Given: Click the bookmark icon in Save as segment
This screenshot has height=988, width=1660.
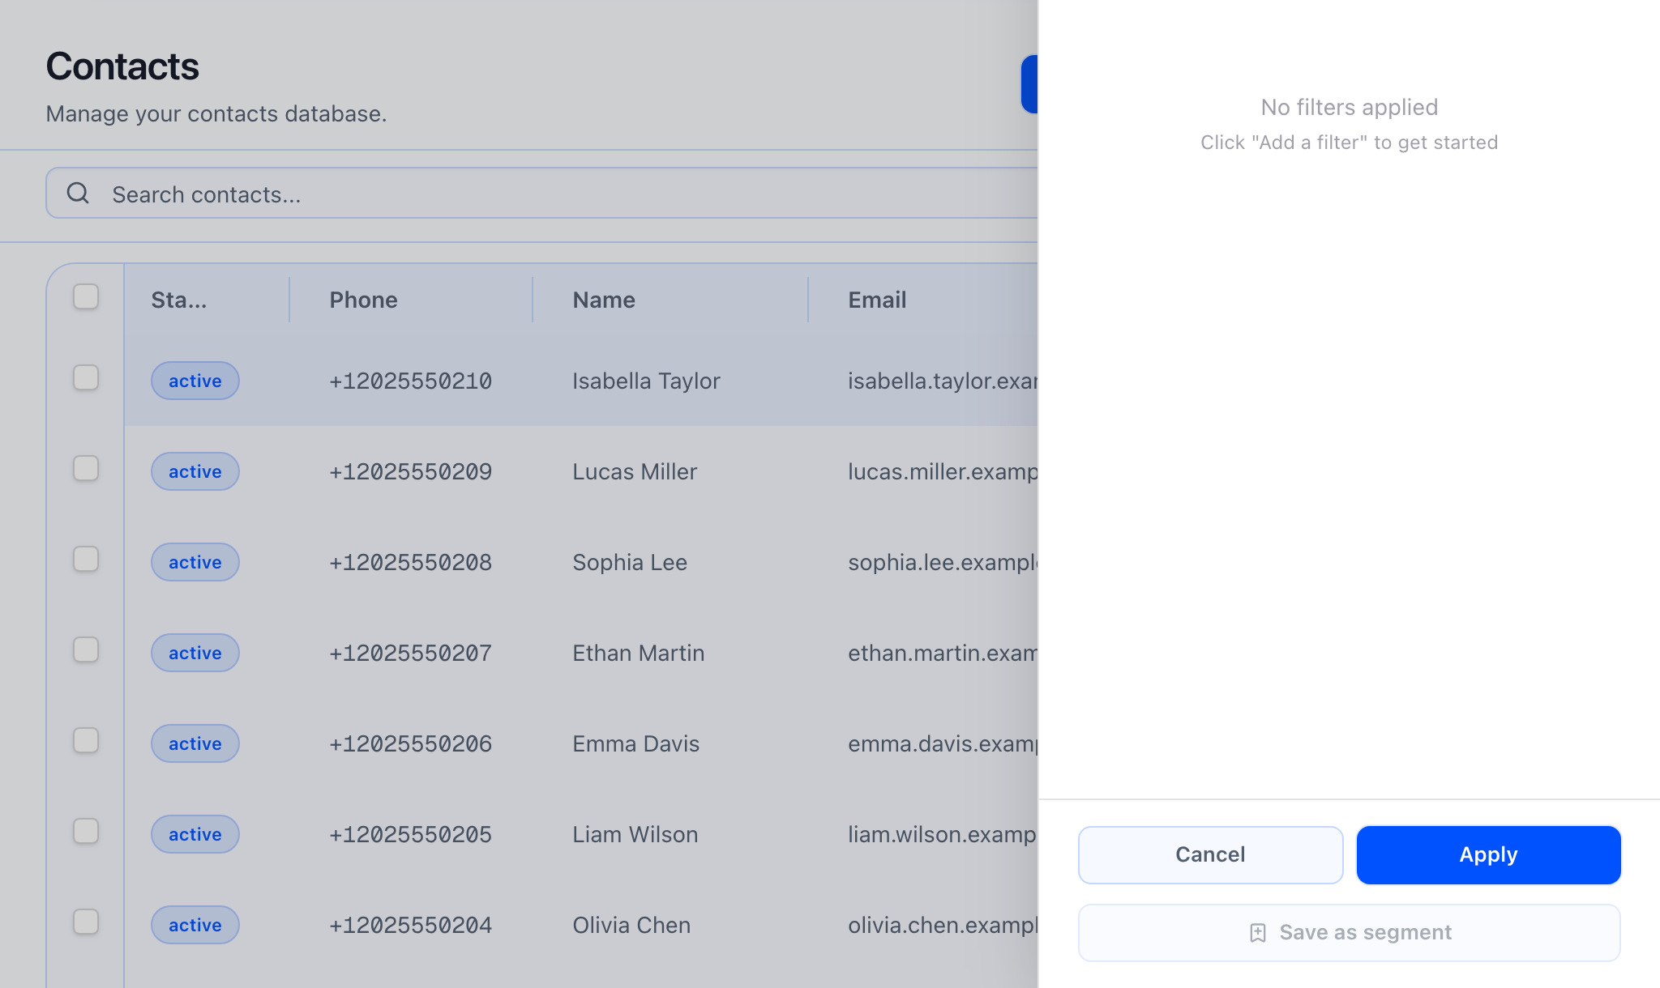Looking at the screenshot, I should (1257, 933).
